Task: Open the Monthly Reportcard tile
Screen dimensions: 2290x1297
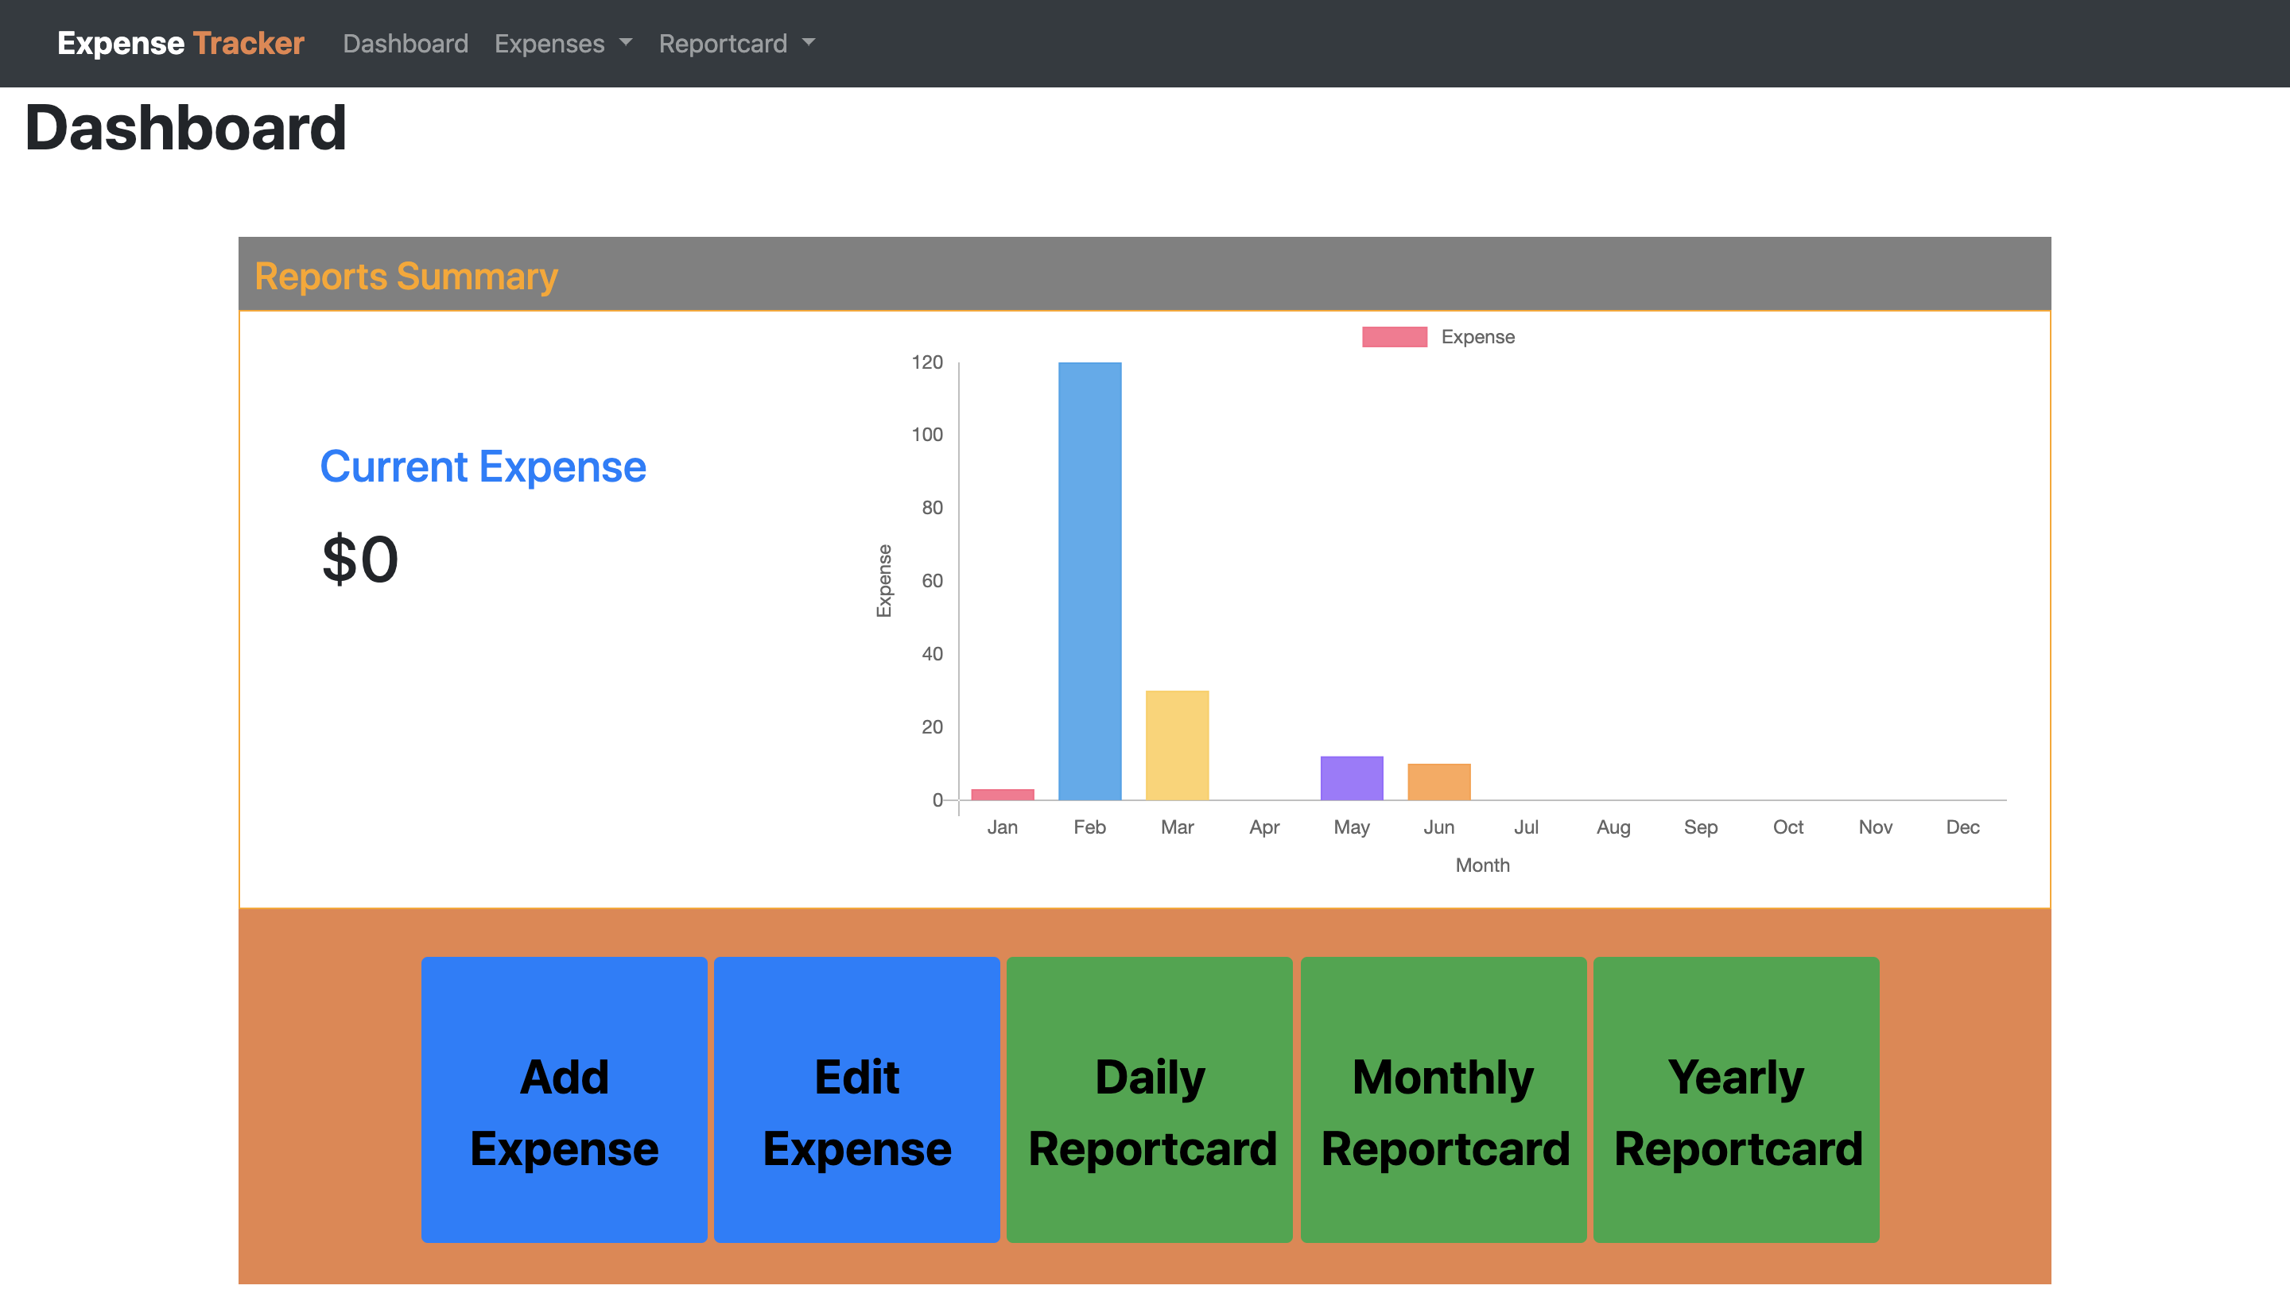Action: point(1442,1099)
